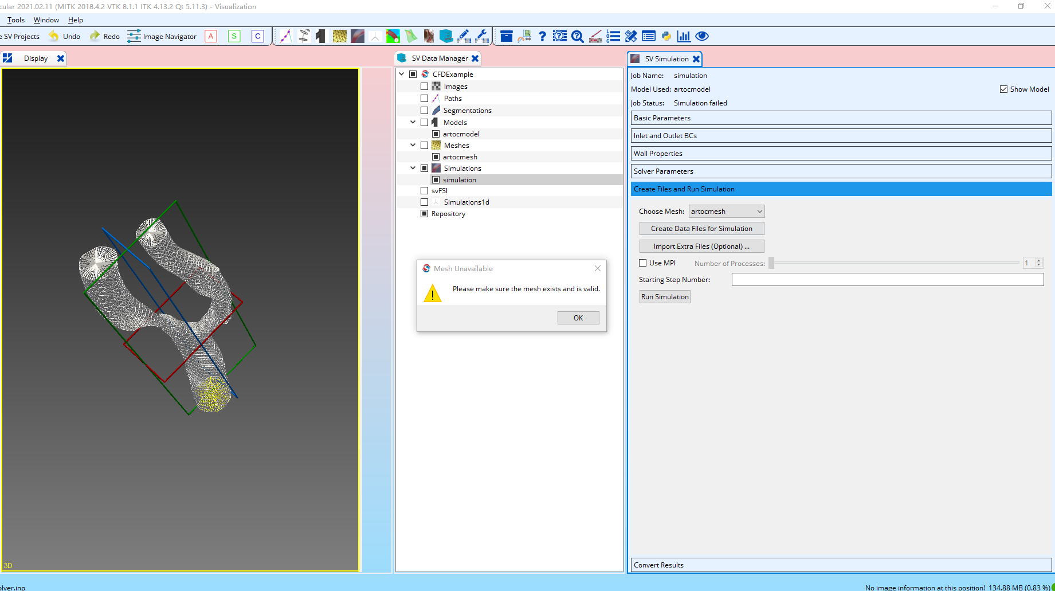
Task: Switch to the Display tab
Action: point(36,58)
